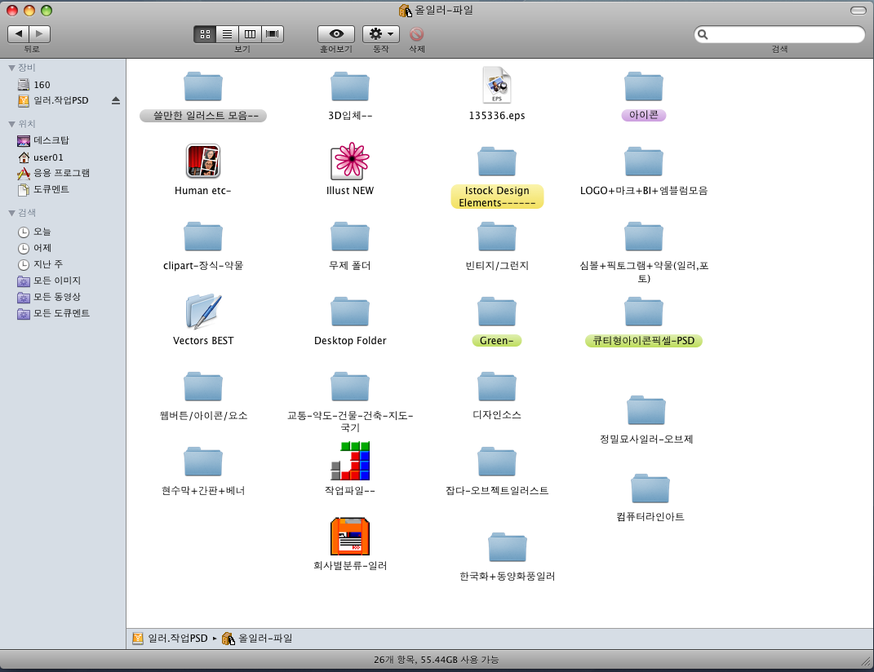Open the 회사별분류-일러 floppy disk icon
This screenshot has width=874, height=672.
(350, 536)
